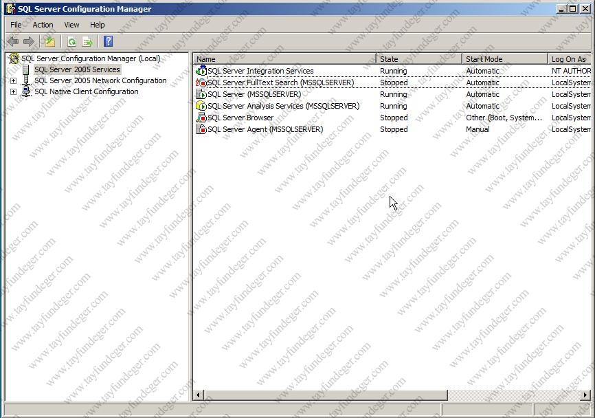Click the Forward arrow toolbar icon
The width and height of the screenshot is (595, 418).
[28, 41]
